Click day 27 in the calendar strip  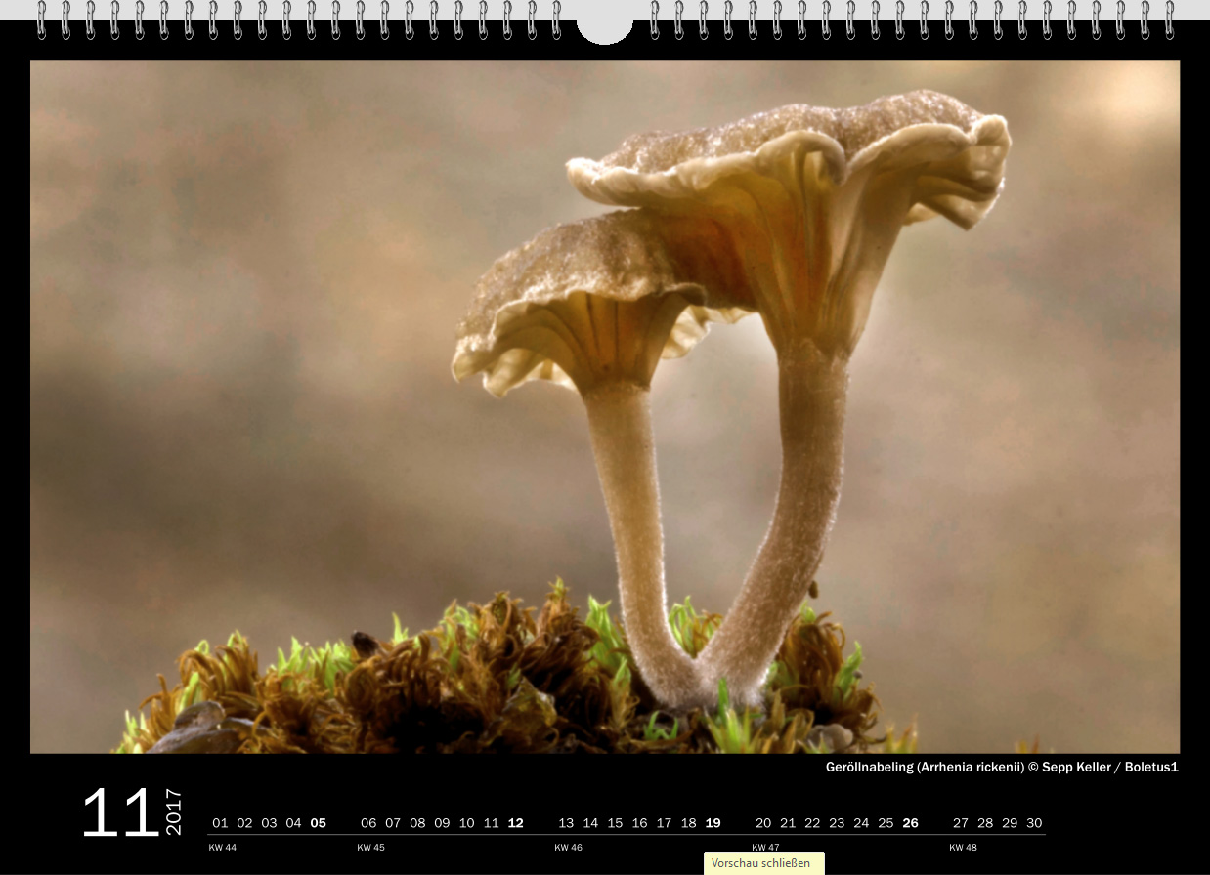pyautogui.click(x=961, y=823)
